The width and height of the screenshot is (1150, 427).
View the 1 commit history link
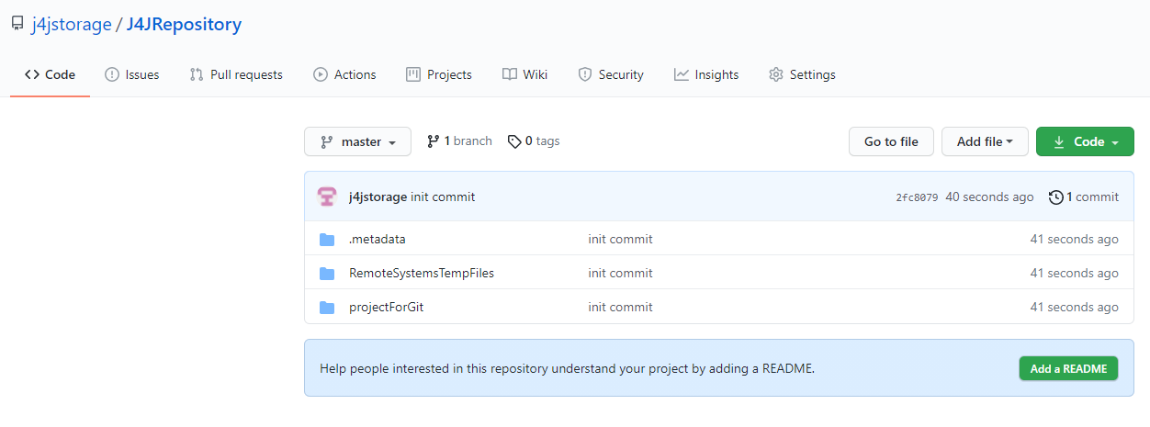coord(1084,197)
